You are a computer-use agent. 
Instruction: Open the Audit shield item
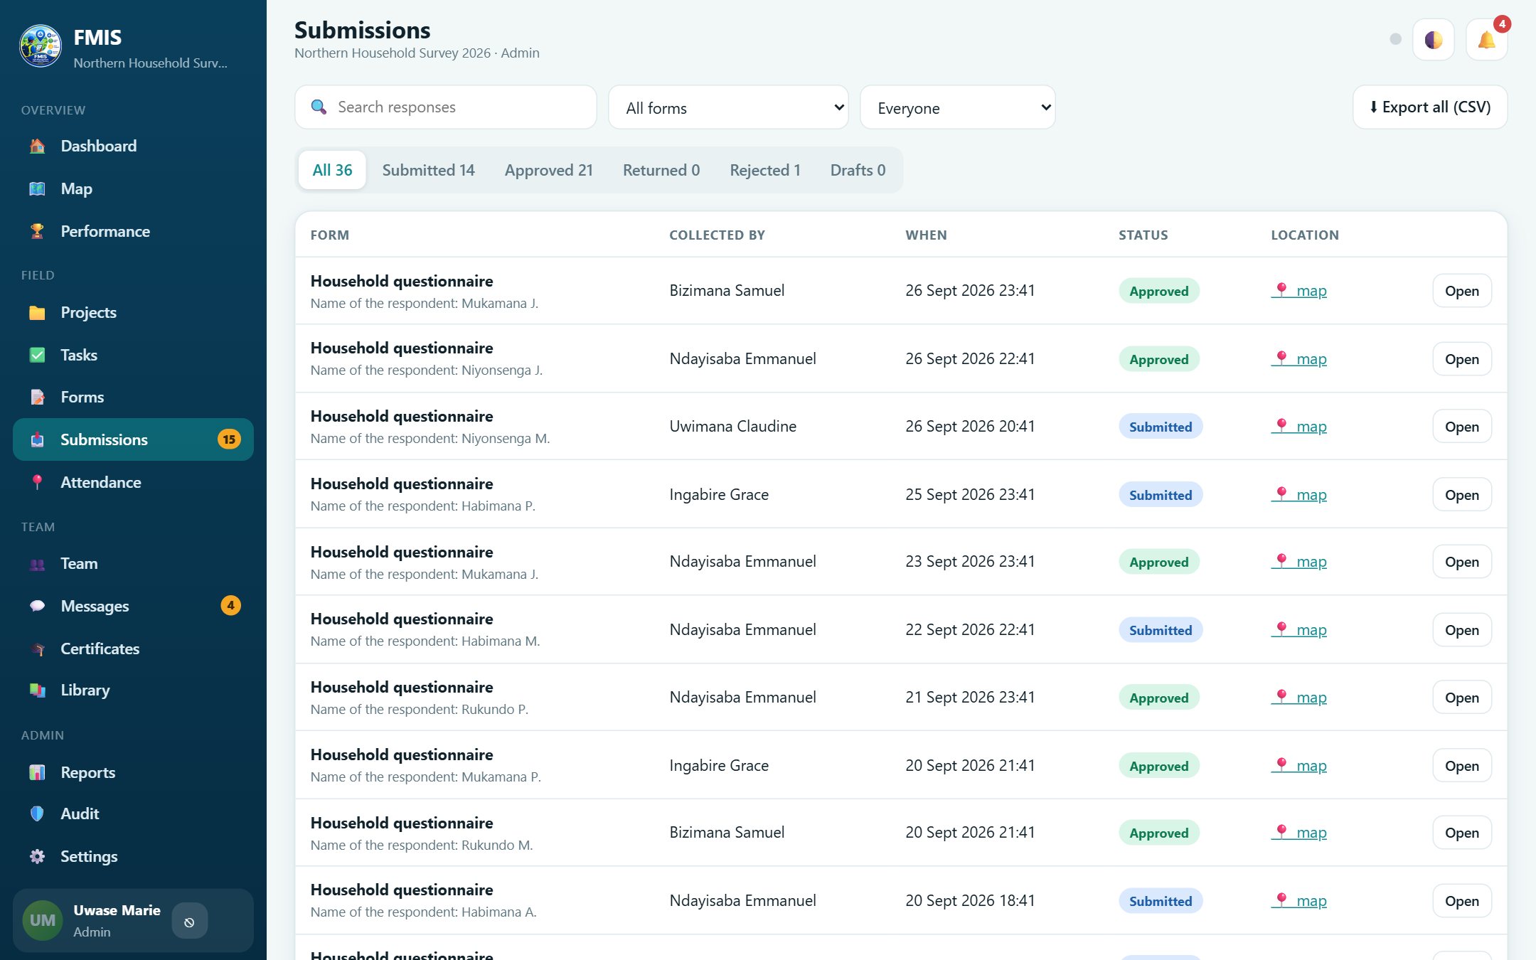[x=133, y=814]
